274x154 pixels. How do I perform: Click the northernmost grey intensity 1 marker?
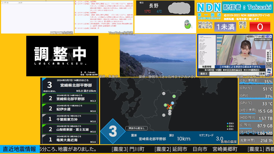click(164, 94)
